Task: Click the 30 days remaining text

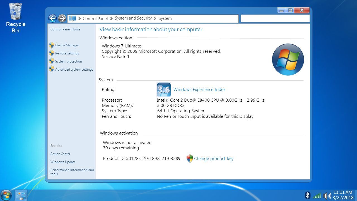Action: 121,148
